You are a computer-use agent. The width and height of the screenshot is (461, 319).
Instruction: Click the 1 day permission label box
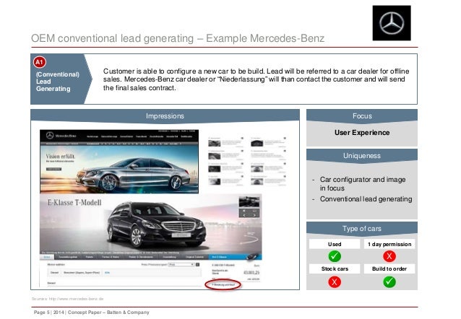pos(389,244)
